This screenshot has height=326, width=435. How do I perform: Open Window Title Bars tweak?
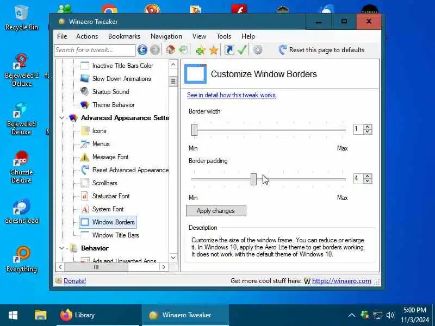(115, 235)
